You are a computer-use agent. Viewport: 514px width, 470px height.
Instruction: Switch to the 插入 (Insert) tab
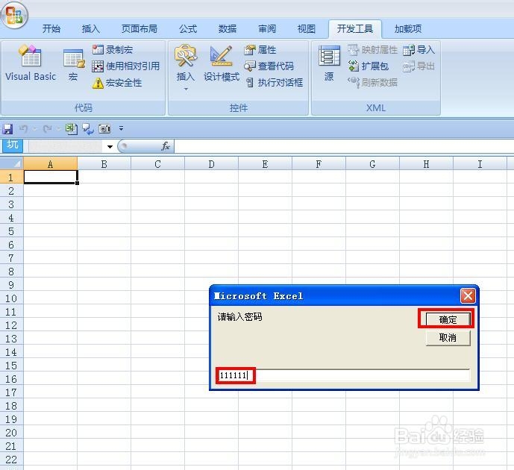pyautogui.click(x=91, y=29)
